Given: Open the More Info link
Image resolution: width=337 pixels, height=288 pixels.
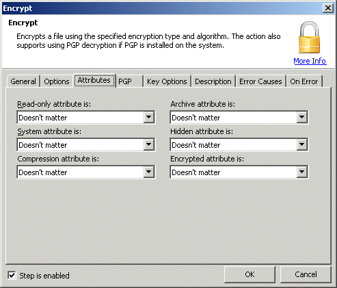Looking at the screenshot, I should [310, 61].
